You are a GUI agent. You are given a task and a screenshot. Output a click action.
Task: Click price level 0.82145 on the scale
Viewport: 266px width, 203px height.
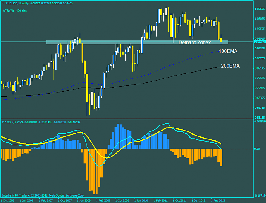[x=260, y=68]
